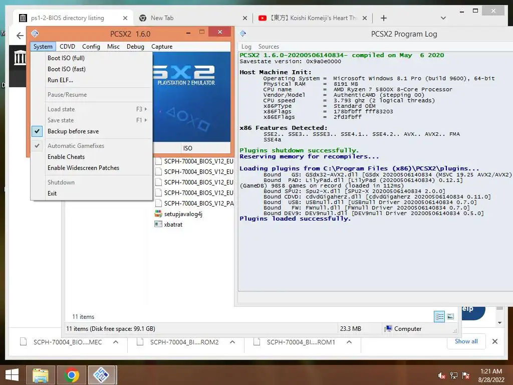Image resolution: width=513 pixels, height=385 pixels.
Task: Click the muted volume tray icon
Action: click(441, 375)
